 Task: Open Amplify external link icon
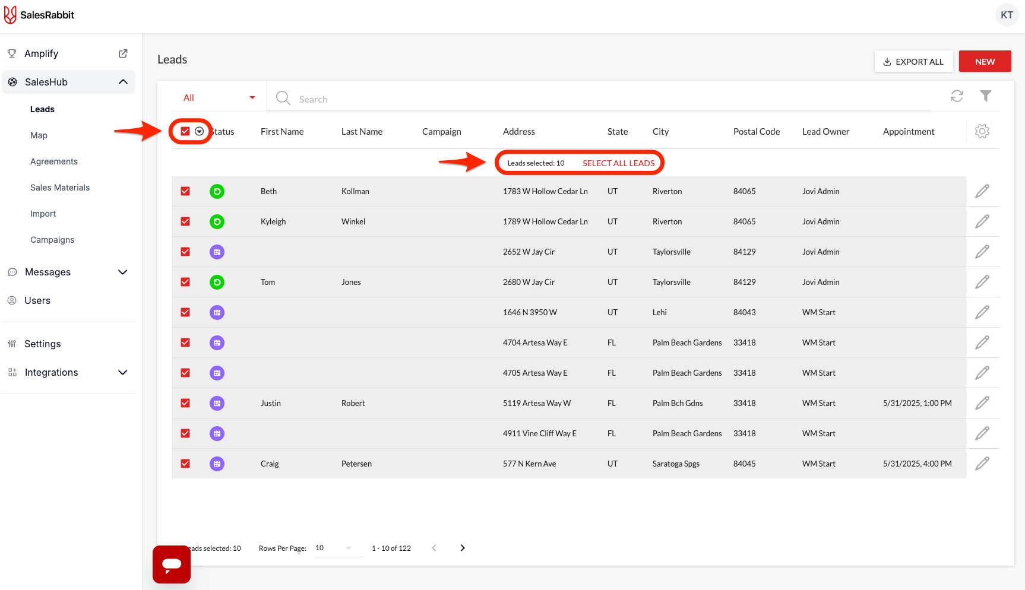(123, 53)
